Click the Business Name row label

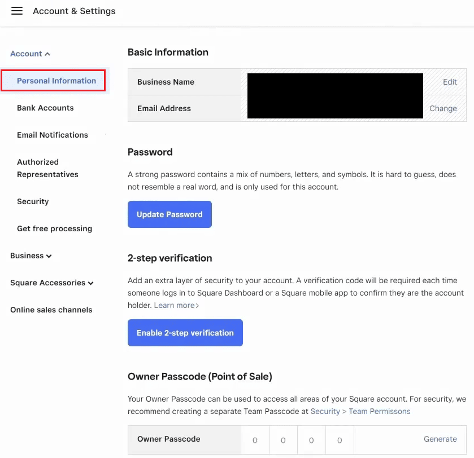point(166,82)
